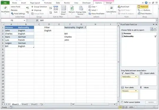Click Active Field name input box
The width and height of the screenshot is (159, 110).
point(18,10)
